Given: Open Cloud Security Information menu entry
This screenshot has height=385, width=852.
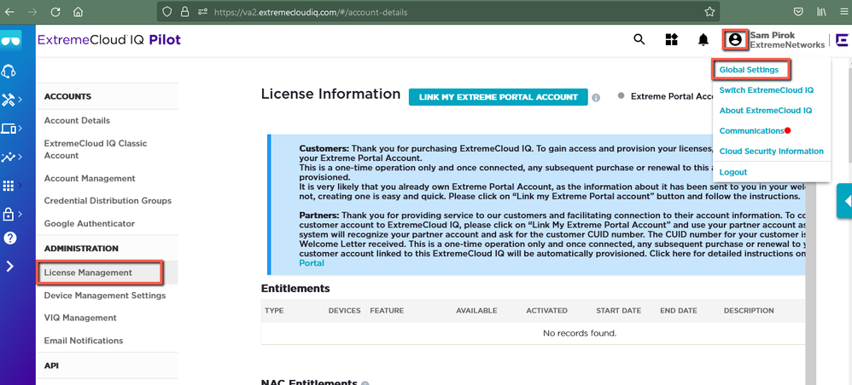Looking at the screenshot, I should 771,152.
